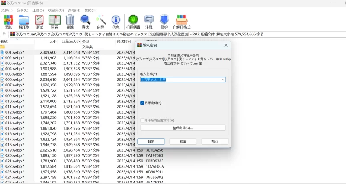Click the 用于所有压缩文件(A) checkbox
This screenshot has width=346, height=184.
tap(142, 121)
